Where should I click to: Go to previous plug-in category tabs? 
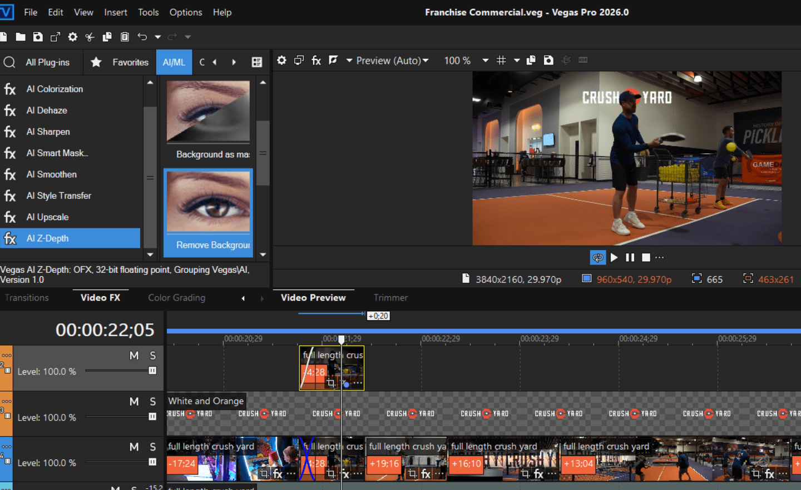click(215, 62)
